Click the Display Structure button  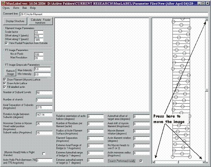[x=15, y=21]
